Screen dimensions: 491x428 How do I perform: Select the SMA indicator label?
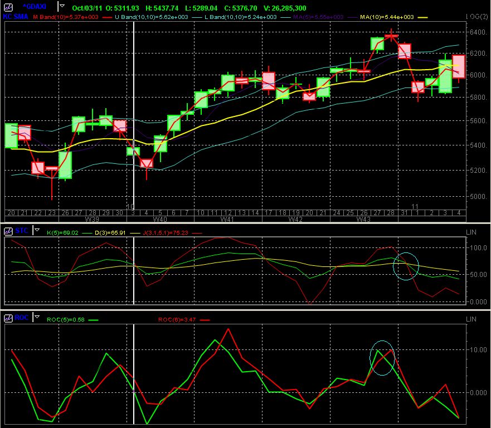(x=21, y=17)
